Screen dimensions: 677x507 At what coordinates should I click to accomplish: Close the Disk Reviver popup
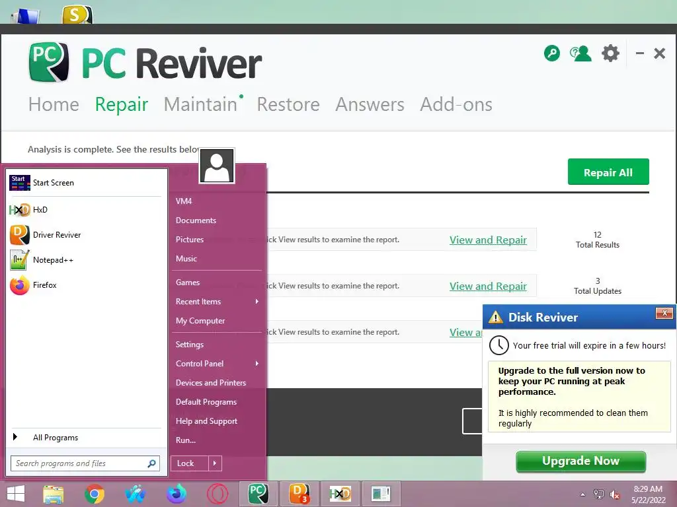click(664, 314)
